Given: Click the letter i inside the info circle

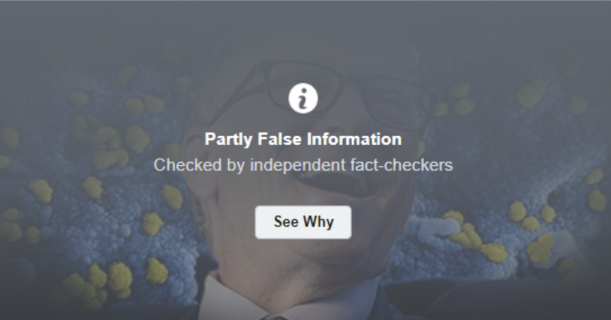Looking at the screenshot, I should [303, 98].
